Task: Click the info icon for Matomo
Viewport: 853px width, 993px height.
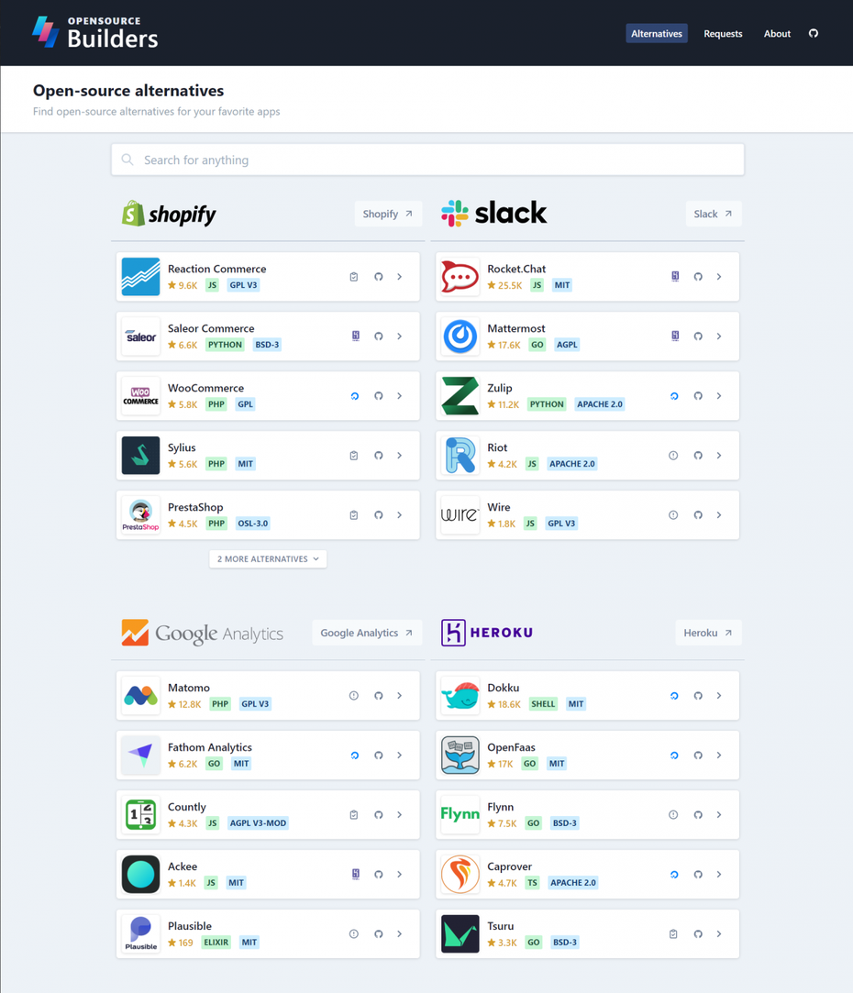Action: coord(354,695)
